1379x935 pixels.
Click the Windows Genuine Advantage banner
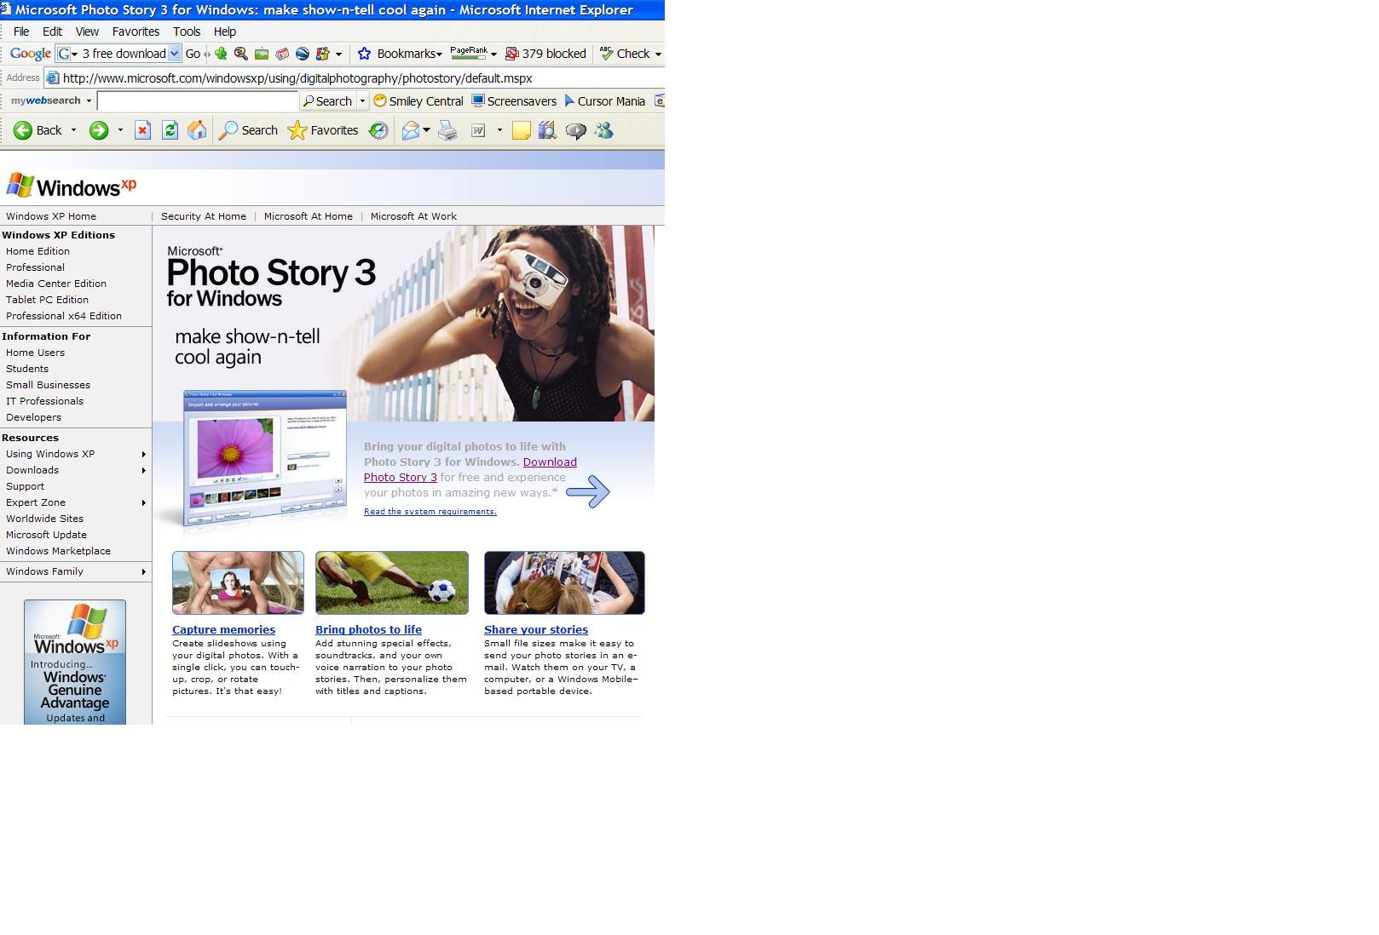click(75, 663)
